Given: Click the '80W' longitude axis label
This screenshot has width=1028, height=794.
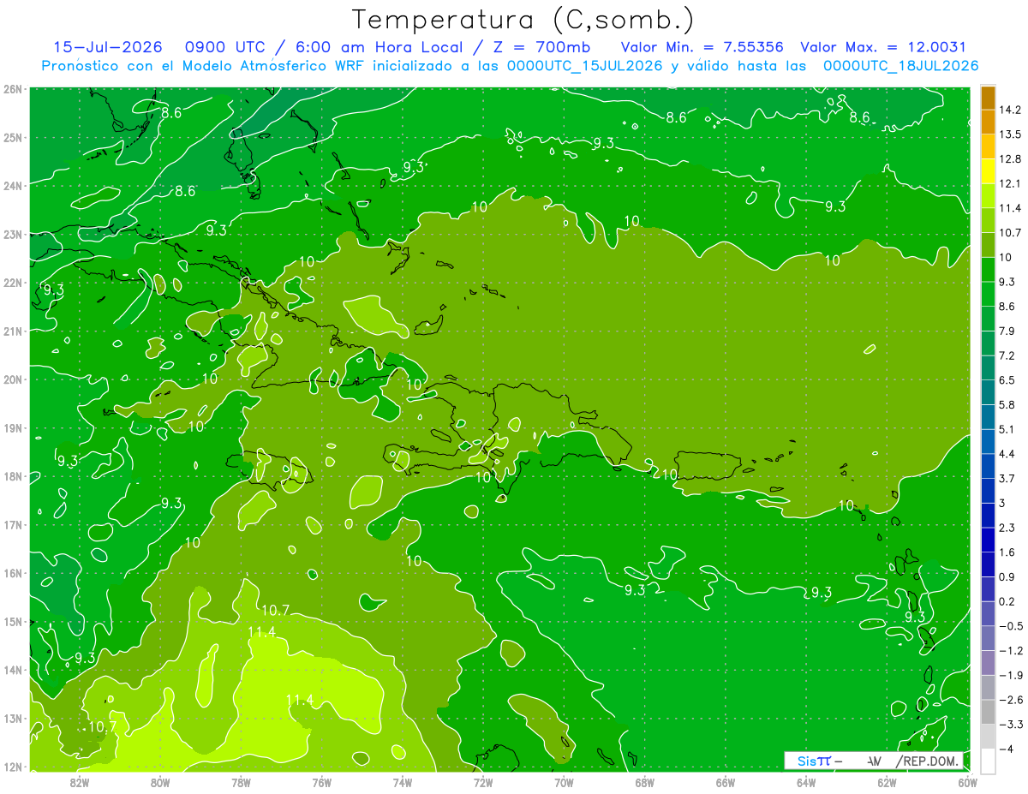Looking at the screenshot, I should tap(160, 782).
